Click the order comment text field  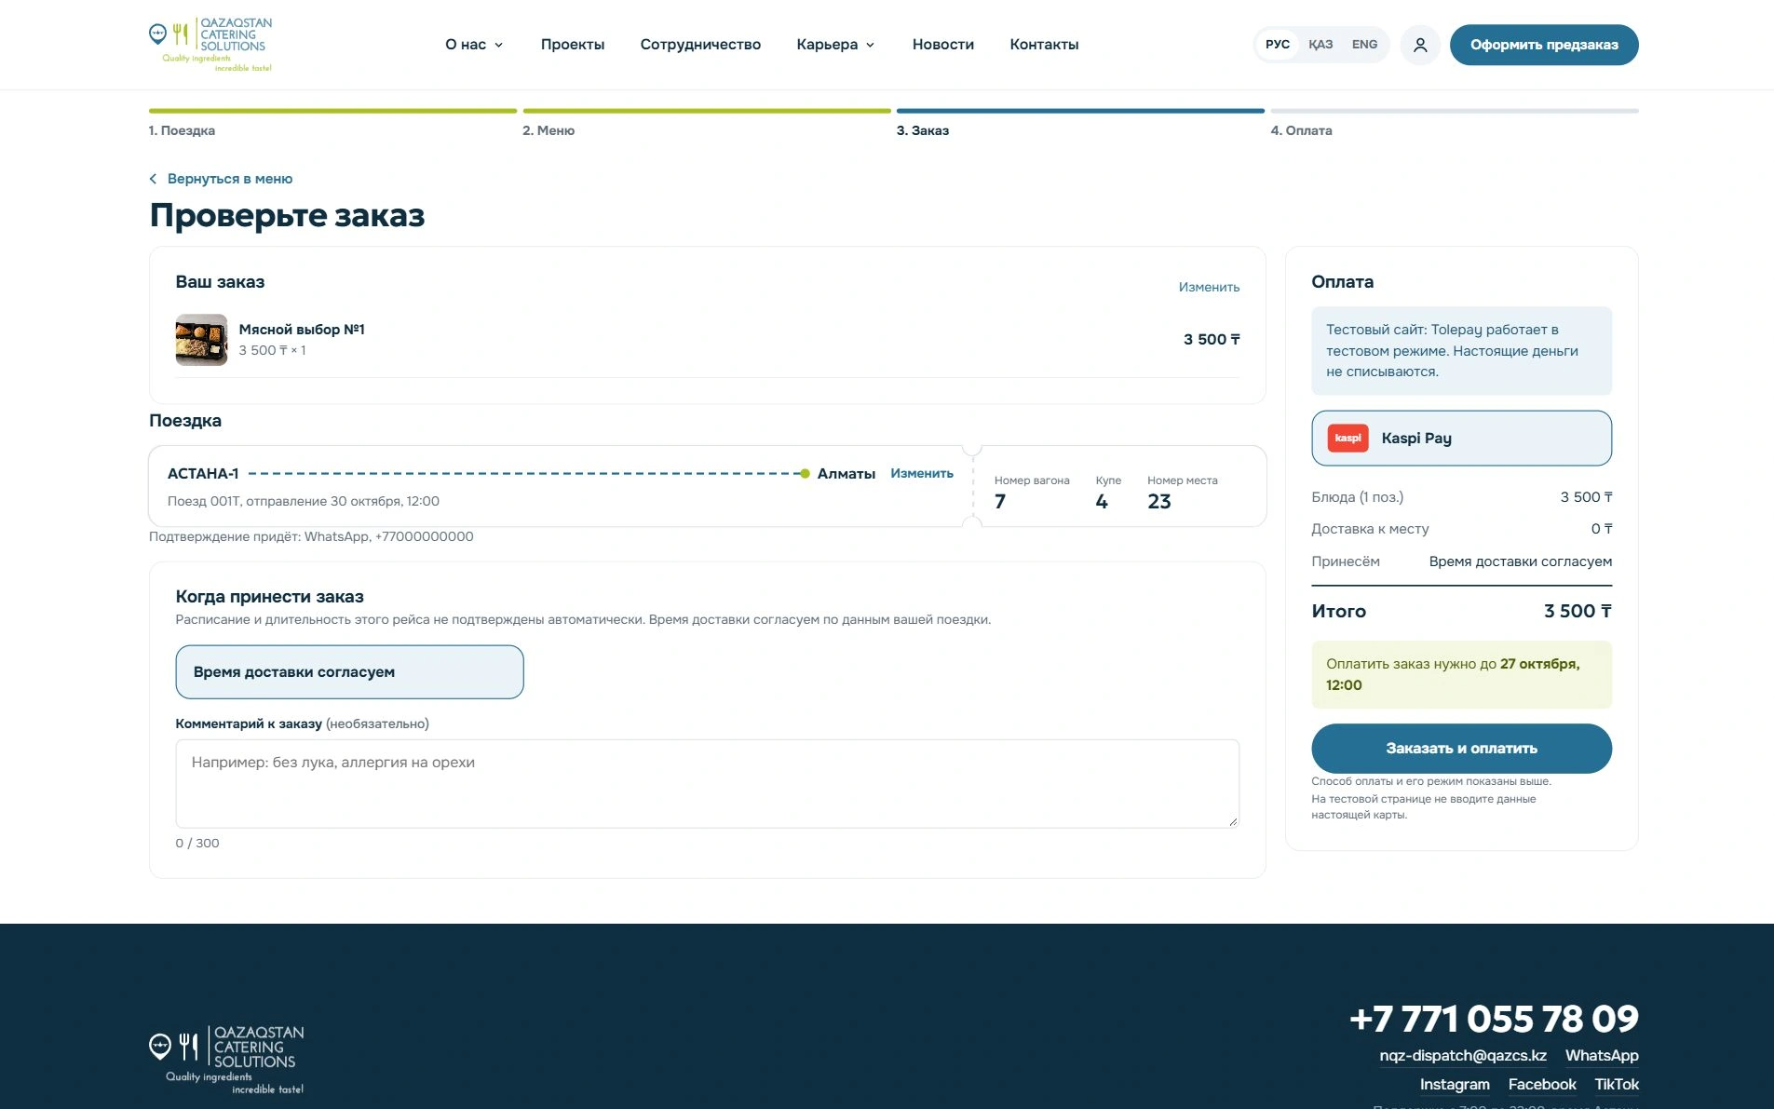(707, 784)
